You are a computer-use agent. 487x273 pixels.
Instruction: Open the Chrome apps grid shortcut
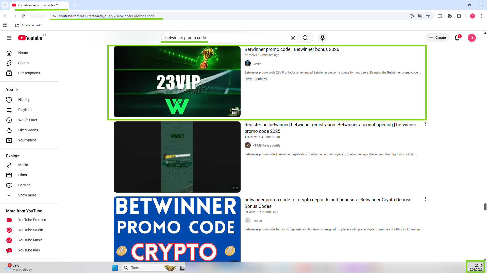click(x=5, y=25)
